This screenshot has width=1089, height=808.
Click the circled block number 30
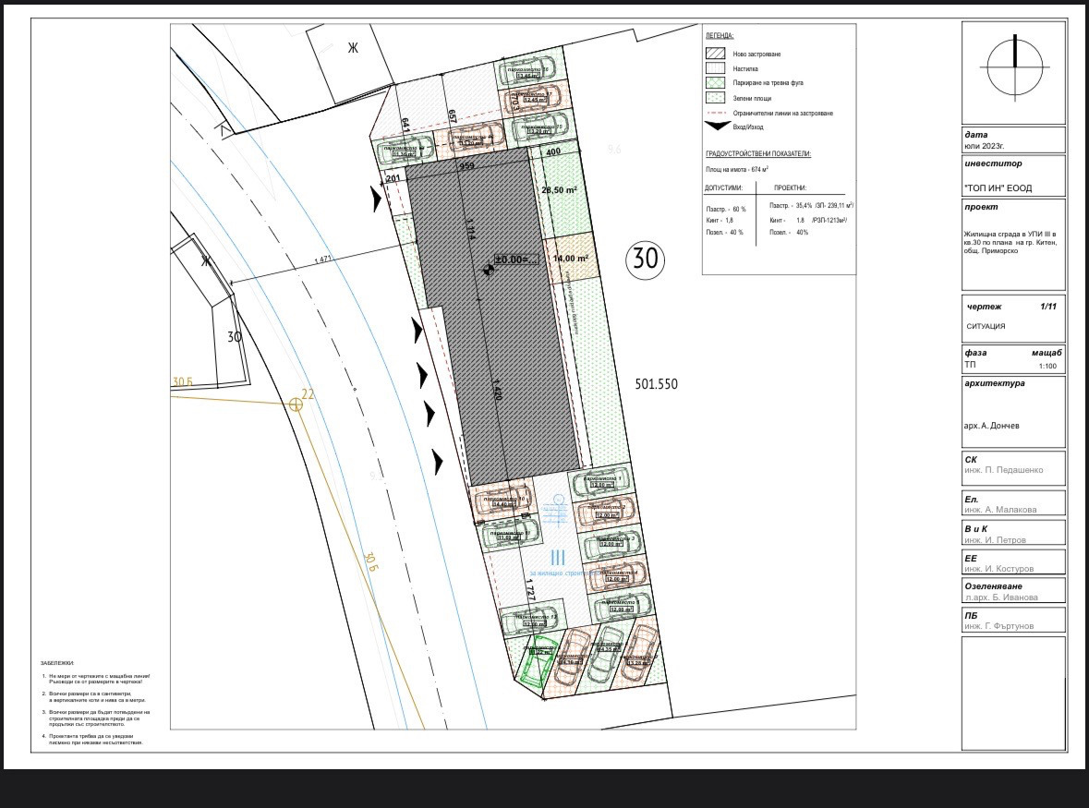(646, 259)
